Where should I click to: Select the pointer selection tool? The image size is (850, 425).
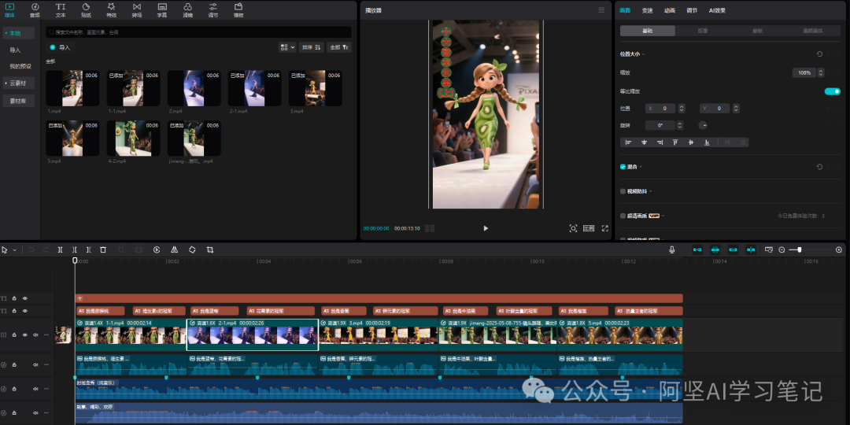pos(5,250)
